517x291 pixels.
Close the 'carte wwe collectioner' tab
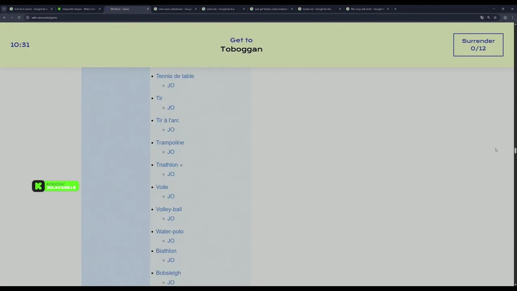coord(196,9)
